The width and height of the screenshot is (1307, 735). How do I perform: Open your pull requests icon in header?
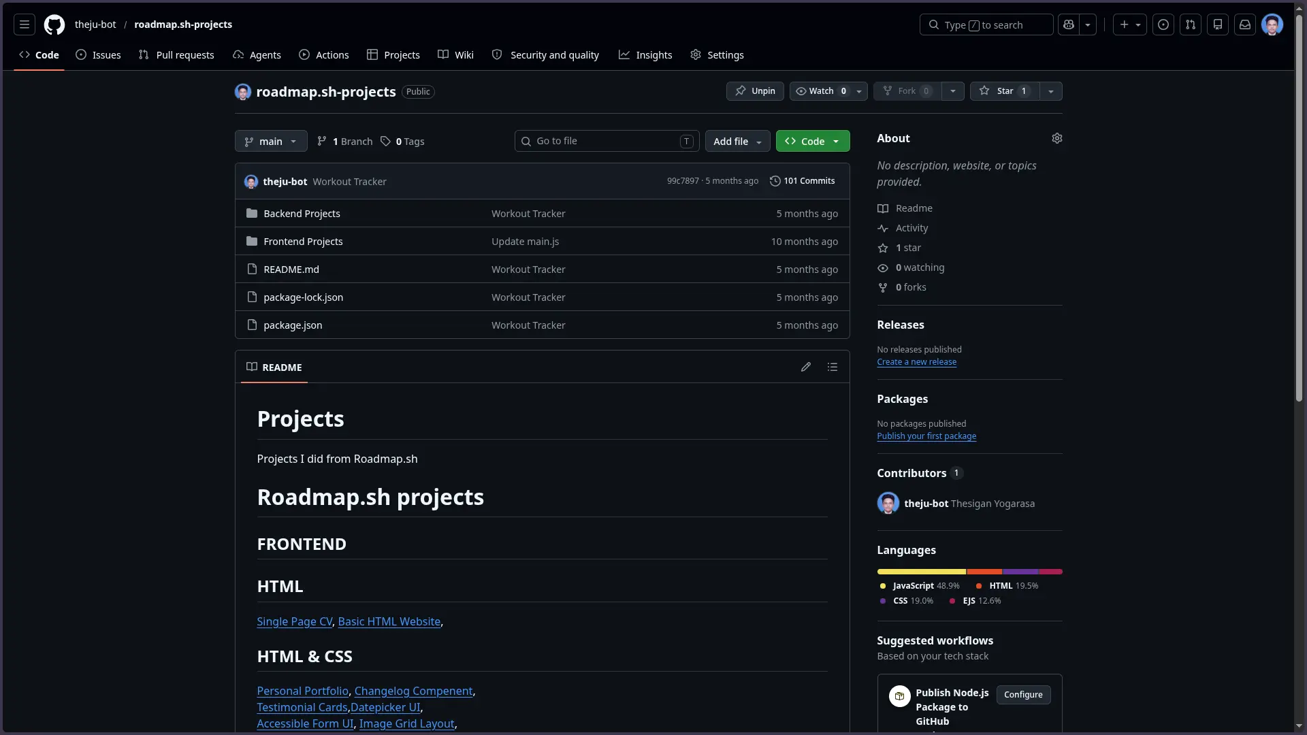[x=1191, y=24]
